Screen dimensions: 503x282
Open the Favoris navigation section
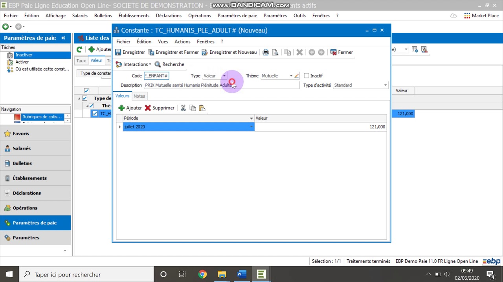pos(35,134)
